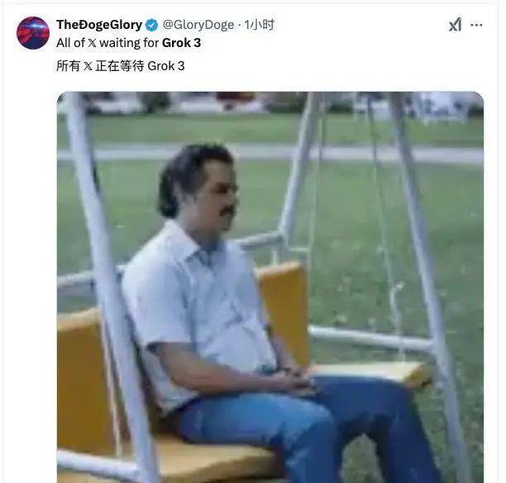
Task: Click the translated line 所有 X 正在等待 Grok 3
Action: tap(120, 65)
